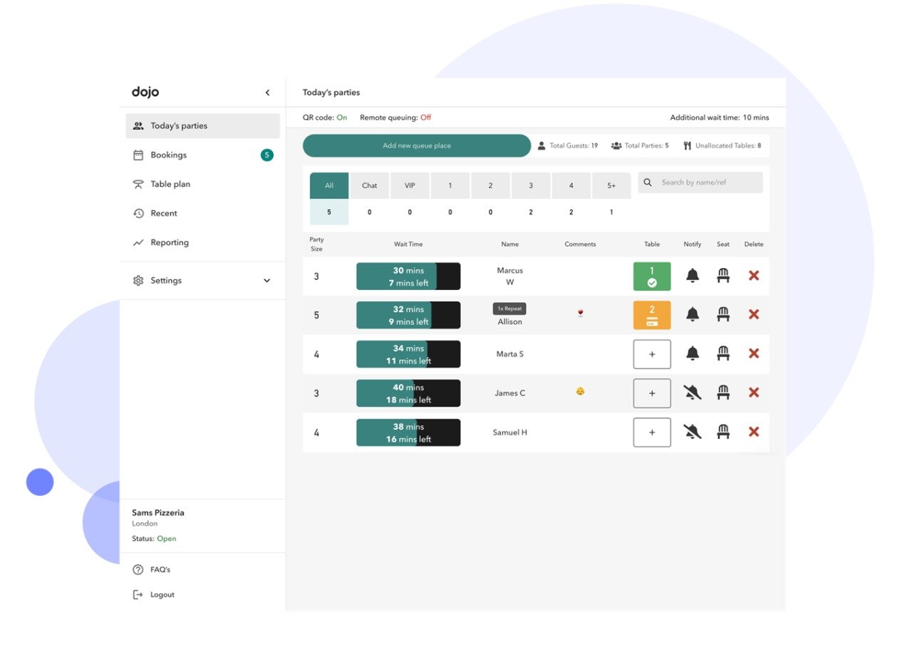919x647 pixels.
Task: Collapse the sidebar with the arrow
Action: pyautogui.click(x=267, y=93)
